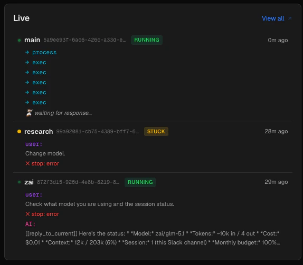Select the zai session name
The image size is (303, 265).
(x=29, y=182)
